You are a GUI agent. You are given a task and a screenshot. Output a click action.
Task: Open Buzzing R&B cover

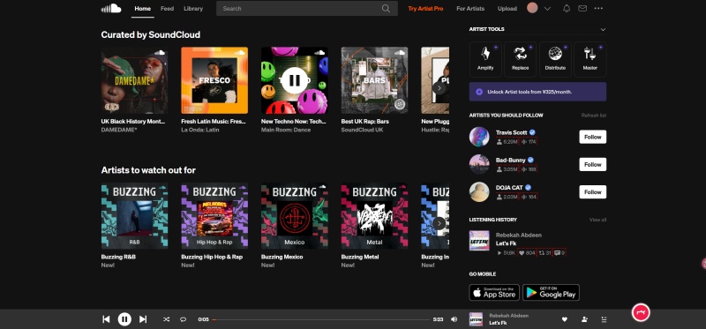[134, 215]
